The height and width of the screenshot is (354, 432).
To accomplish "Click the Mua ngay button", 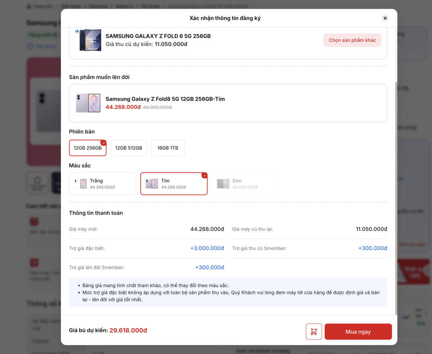I will [x=358, y=332].
